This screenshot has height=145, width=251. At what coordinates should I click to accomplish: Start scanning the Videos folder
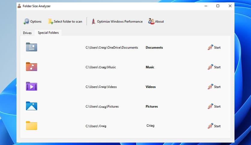[217, 87]
